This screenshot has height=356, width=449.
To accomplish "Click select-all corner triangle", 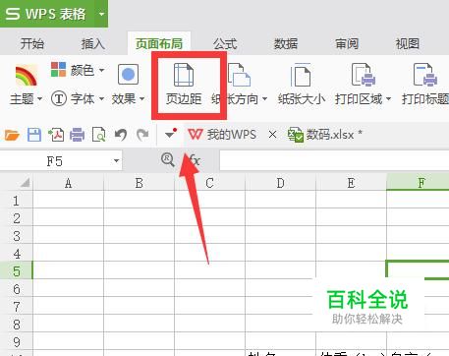I will pyautogui.click(x=26, y=182).
